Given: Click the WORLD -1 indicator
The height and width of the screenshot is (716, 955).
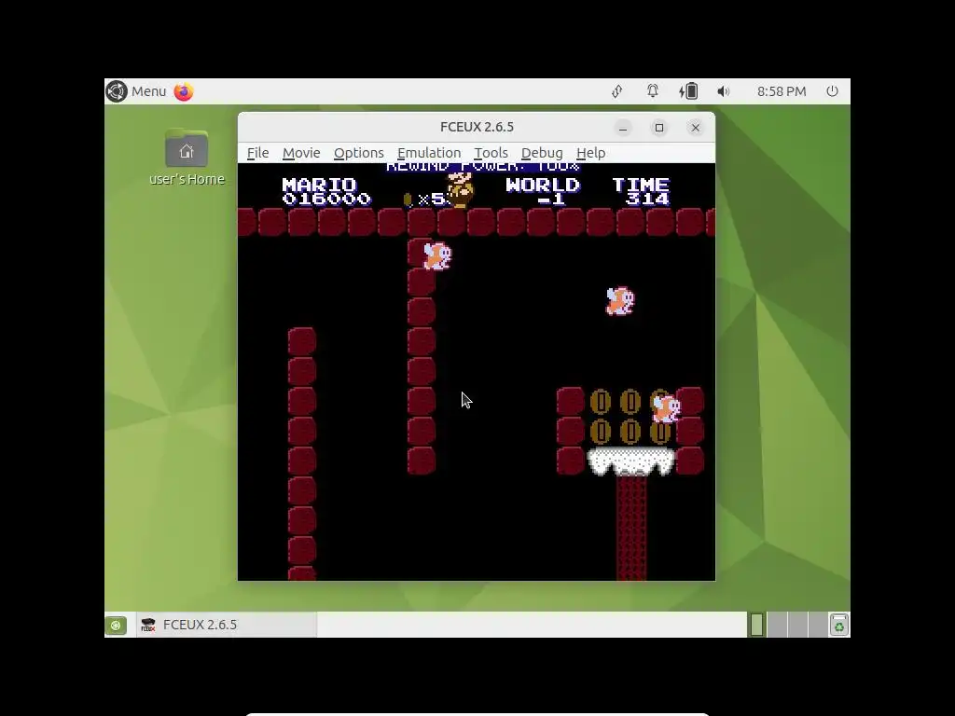Looking at the screenshot, I should (x=543, y=192).
